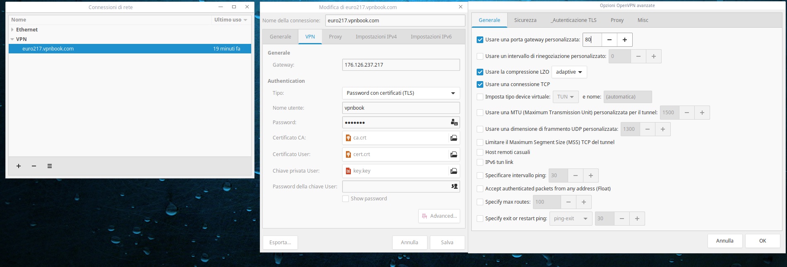
Task: Click Esporta... button
Action: coord(280,243)
